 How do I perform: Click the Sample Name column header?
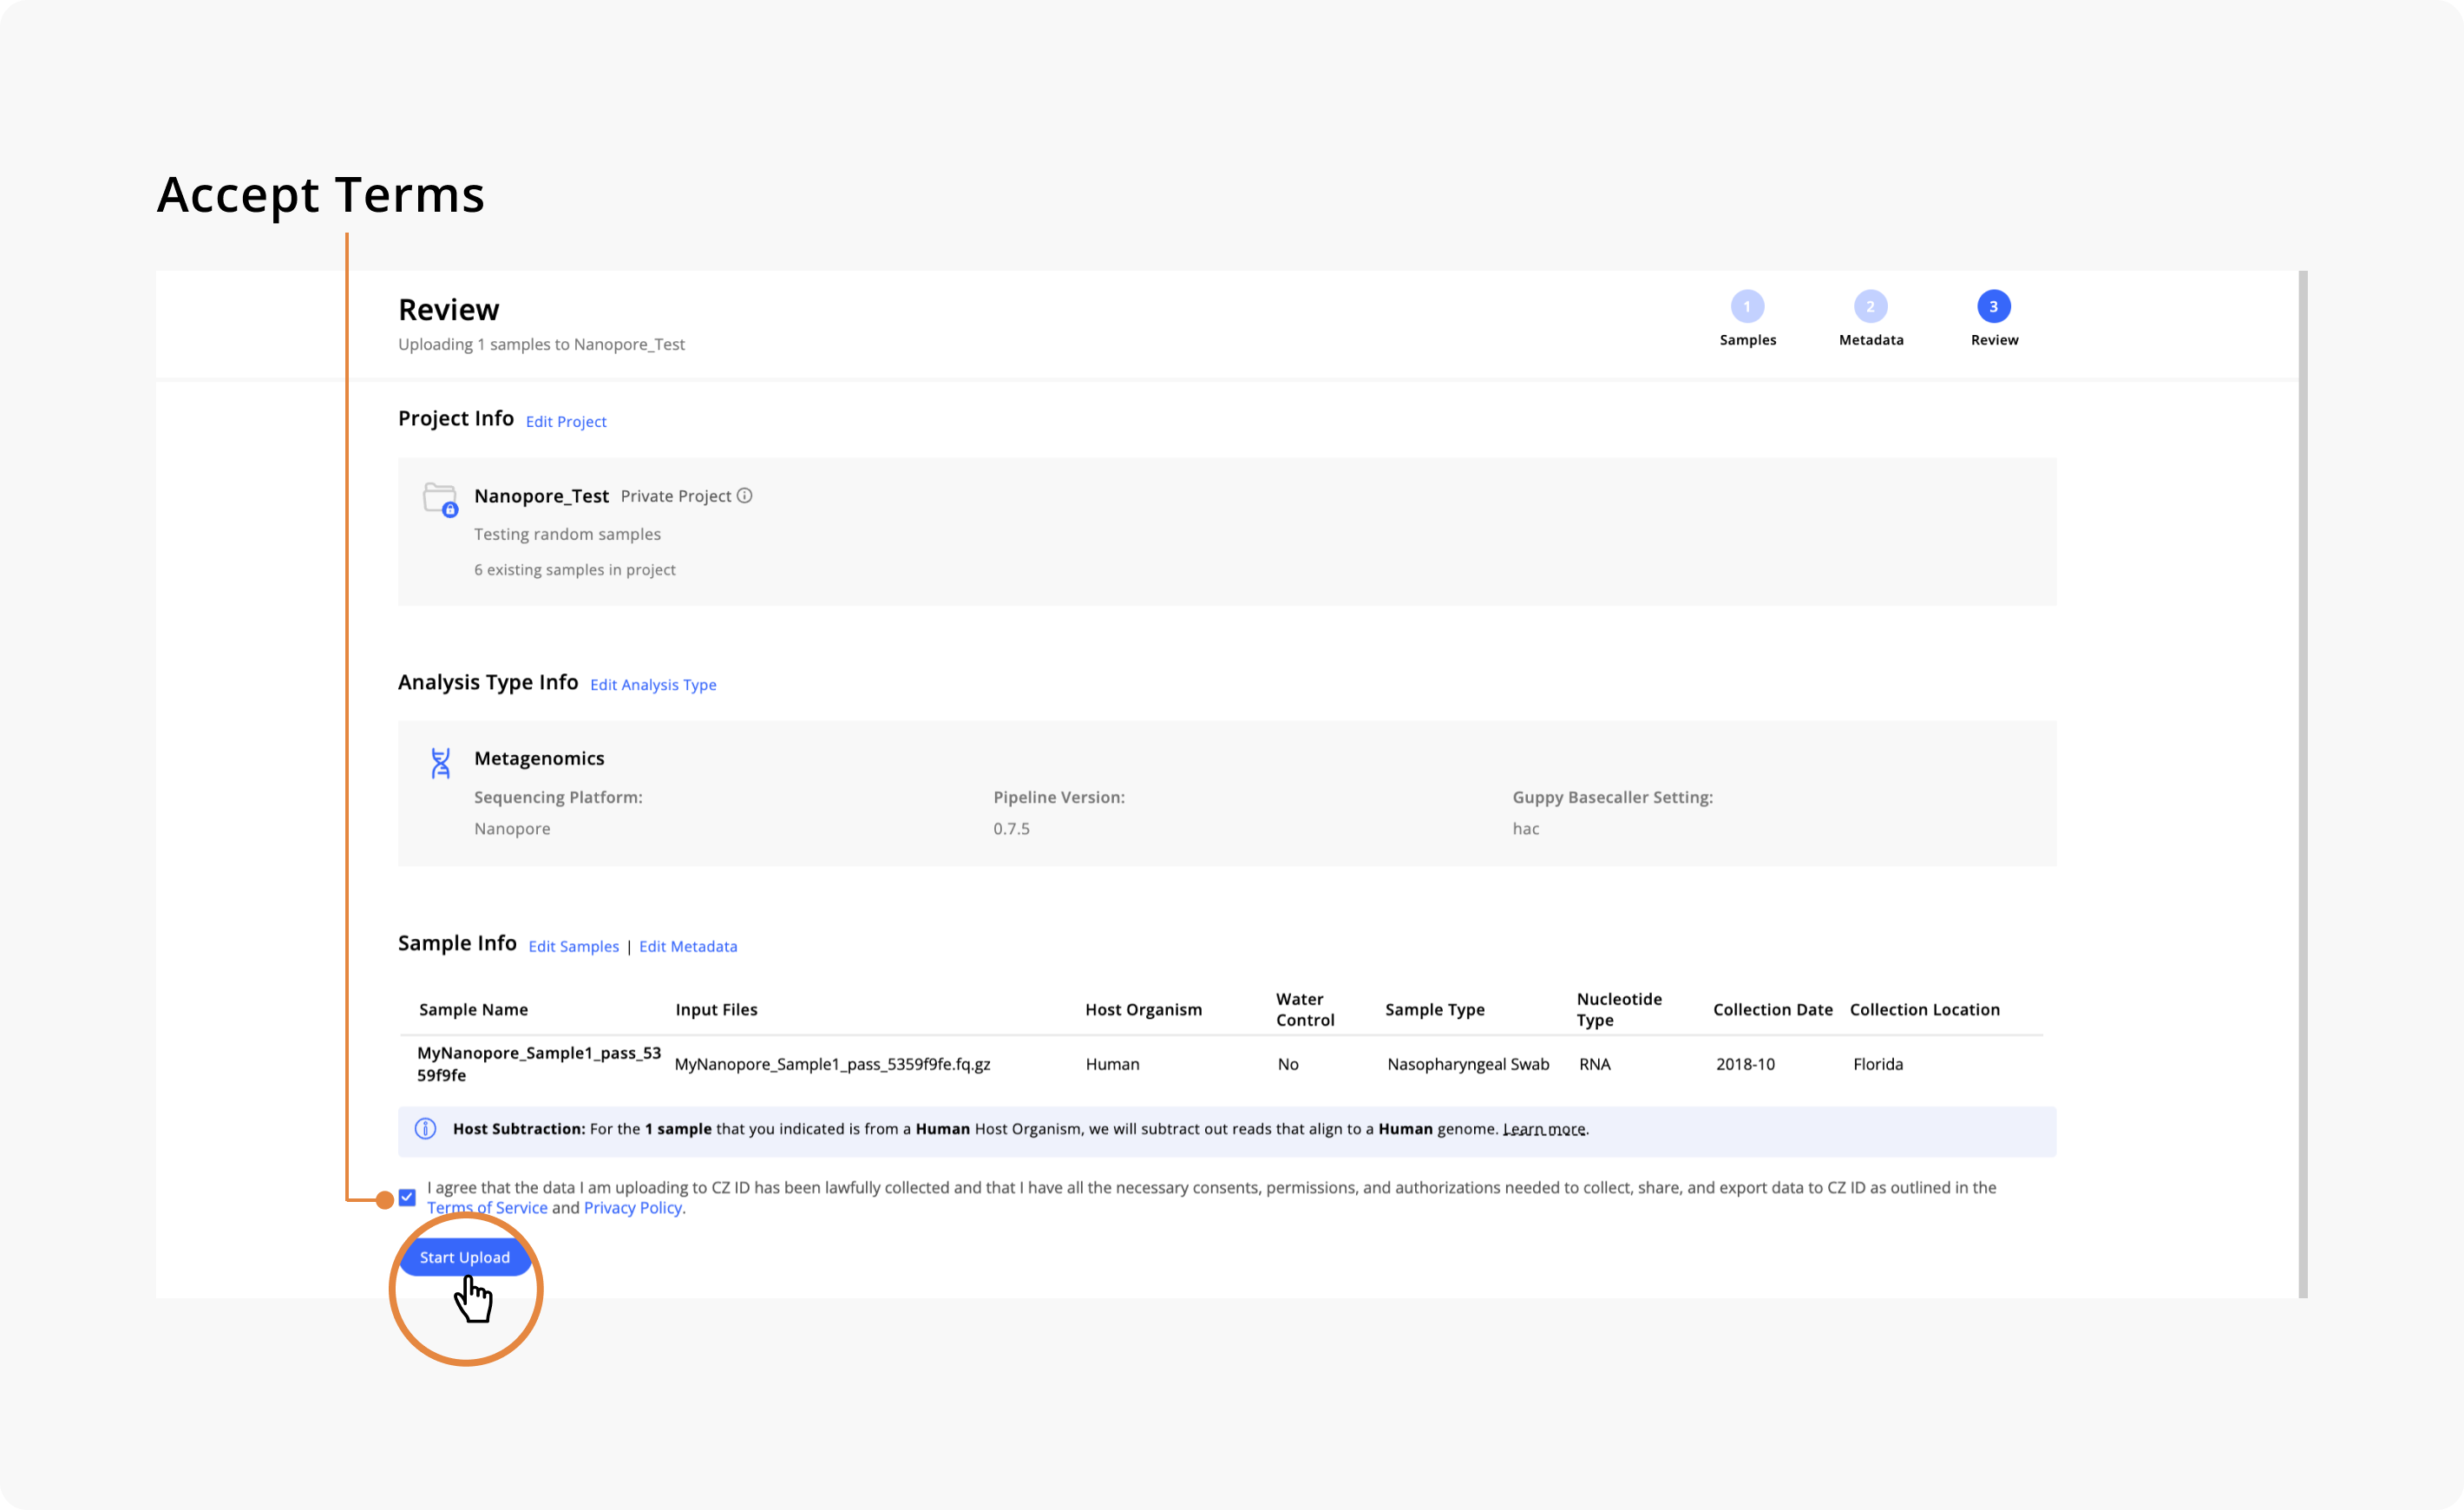(473, 1010)
